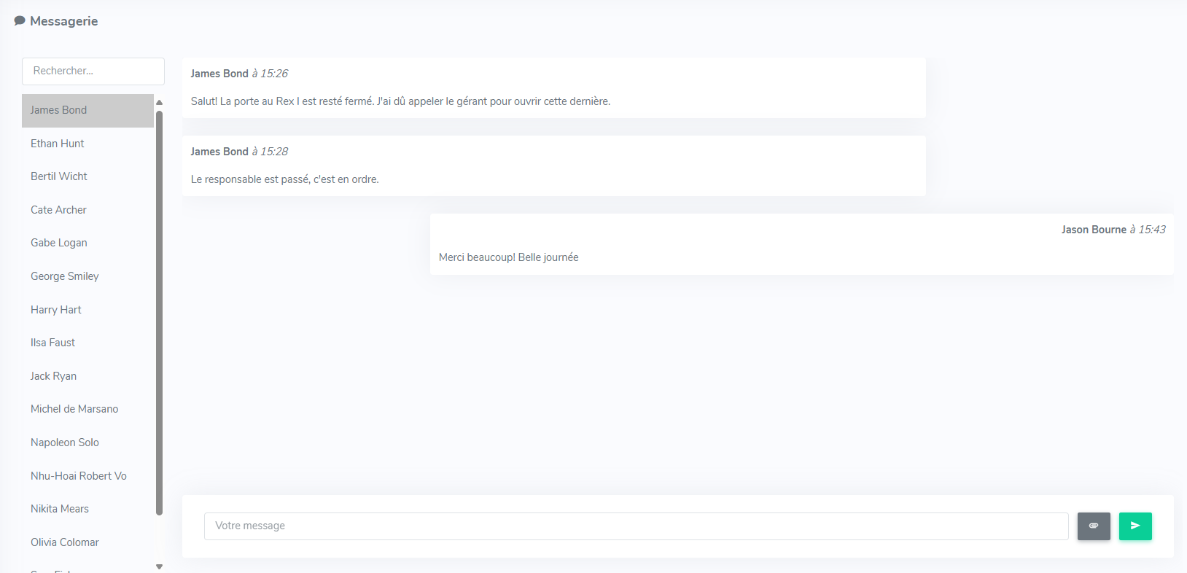
Task: Open Michel de Marsano's conversation
Action: (x=74, y=409)
